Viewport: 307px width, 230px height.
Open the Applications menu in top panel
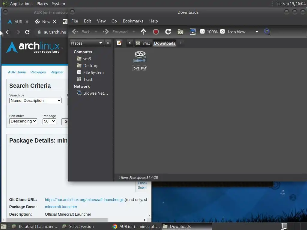point(21,4)
